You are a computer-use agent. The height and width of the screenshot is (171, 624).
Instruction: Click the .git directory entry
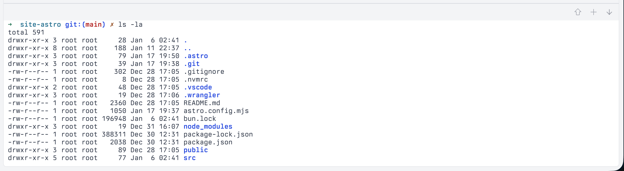coord(192,64)
